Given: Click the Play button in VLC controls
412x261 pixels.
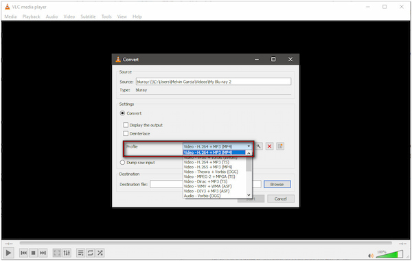Looking at the screenshot, I should coord(8,253).
